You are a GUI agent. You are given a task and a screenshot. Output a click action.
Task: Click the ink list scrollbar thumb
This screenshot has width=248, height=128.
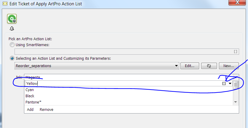pyautogui.click(x=236, y=85)
